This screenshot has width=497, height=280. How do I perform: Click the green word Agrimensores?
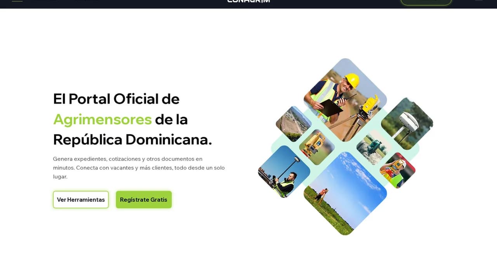coord(103,119)
